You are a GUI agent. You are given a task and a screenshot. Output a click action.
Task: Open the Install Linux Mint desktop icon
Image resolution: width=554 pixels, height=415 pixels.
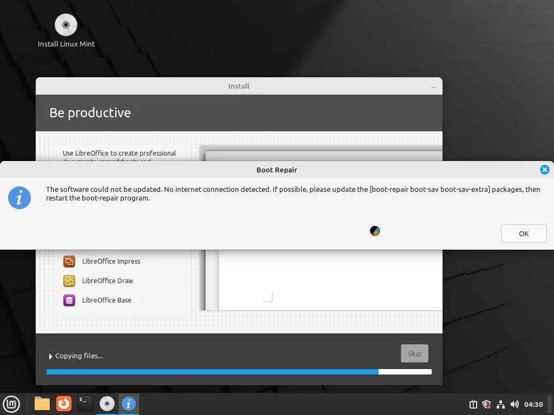pyautogui.click(x=66, y=31)
